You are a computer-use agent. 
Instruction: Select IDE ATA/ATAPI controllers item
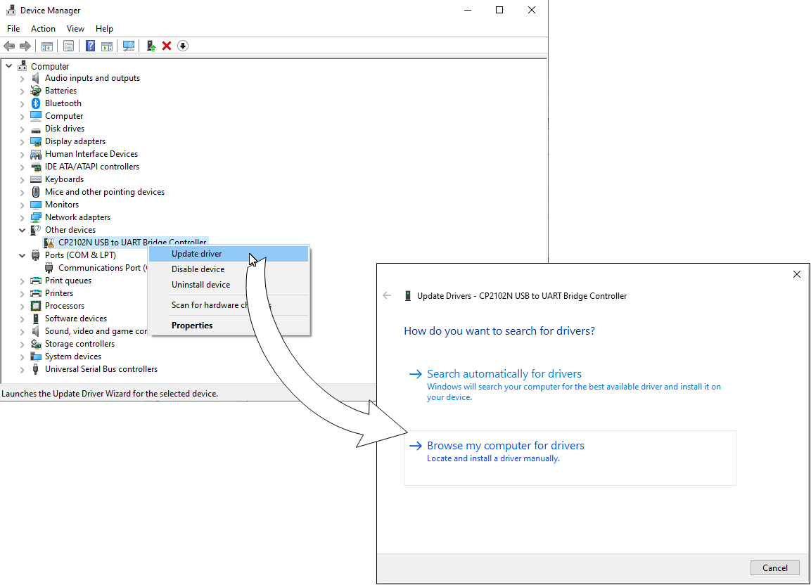pos(91,167)
